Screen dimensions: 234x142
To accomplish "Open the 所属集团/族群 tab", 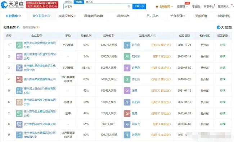I will pyautogui.click(x=94, y=16).
